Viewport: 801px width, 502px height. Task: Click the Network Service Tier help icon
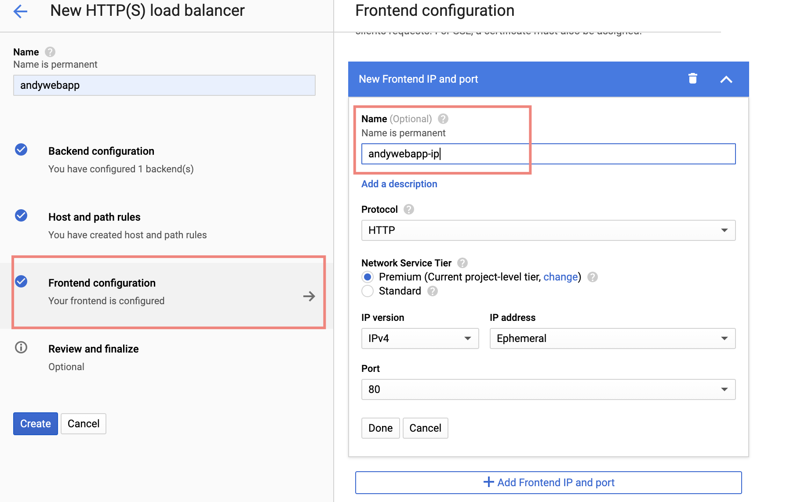462,263
